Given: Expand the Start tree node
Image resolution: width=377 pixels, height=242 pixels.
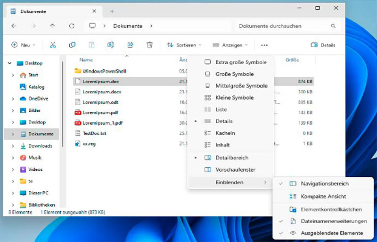Looking at the screenshot, I should (13, 75).
